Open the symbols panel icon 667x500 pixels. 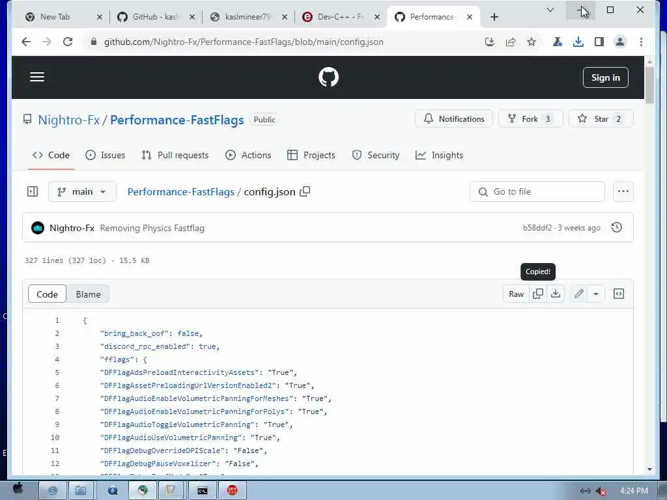point(619,294)
